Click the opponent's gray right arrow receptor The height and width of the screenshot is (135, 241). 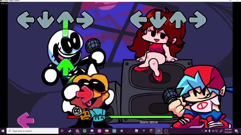pos(85,20)
